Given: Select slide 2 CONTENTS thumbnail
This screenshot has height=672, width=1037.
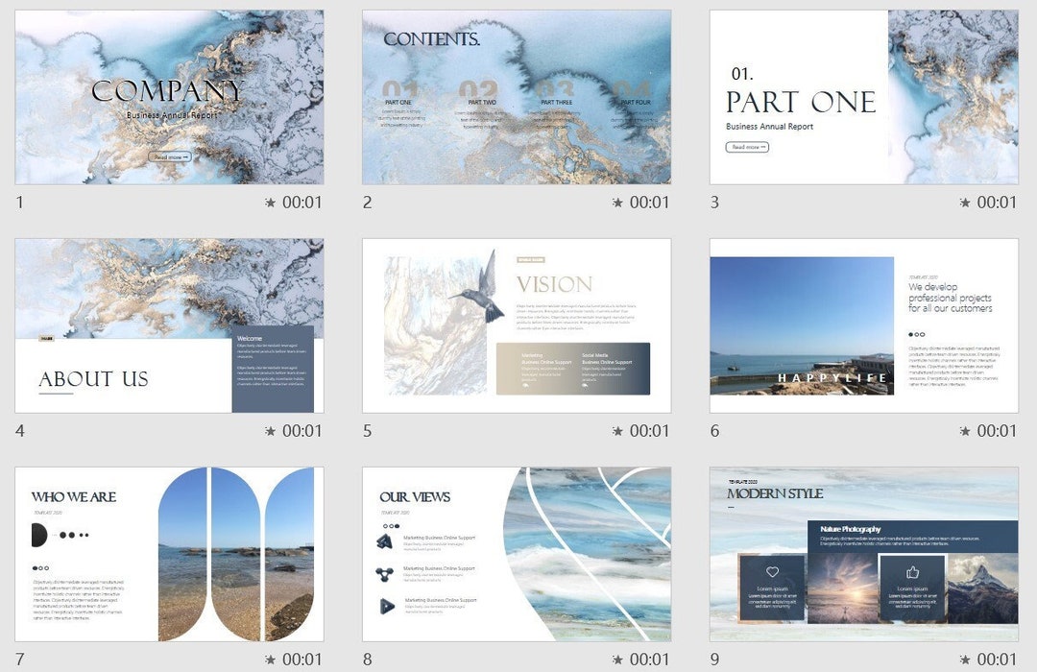Looking at the screenshot, I should point(517,97).
